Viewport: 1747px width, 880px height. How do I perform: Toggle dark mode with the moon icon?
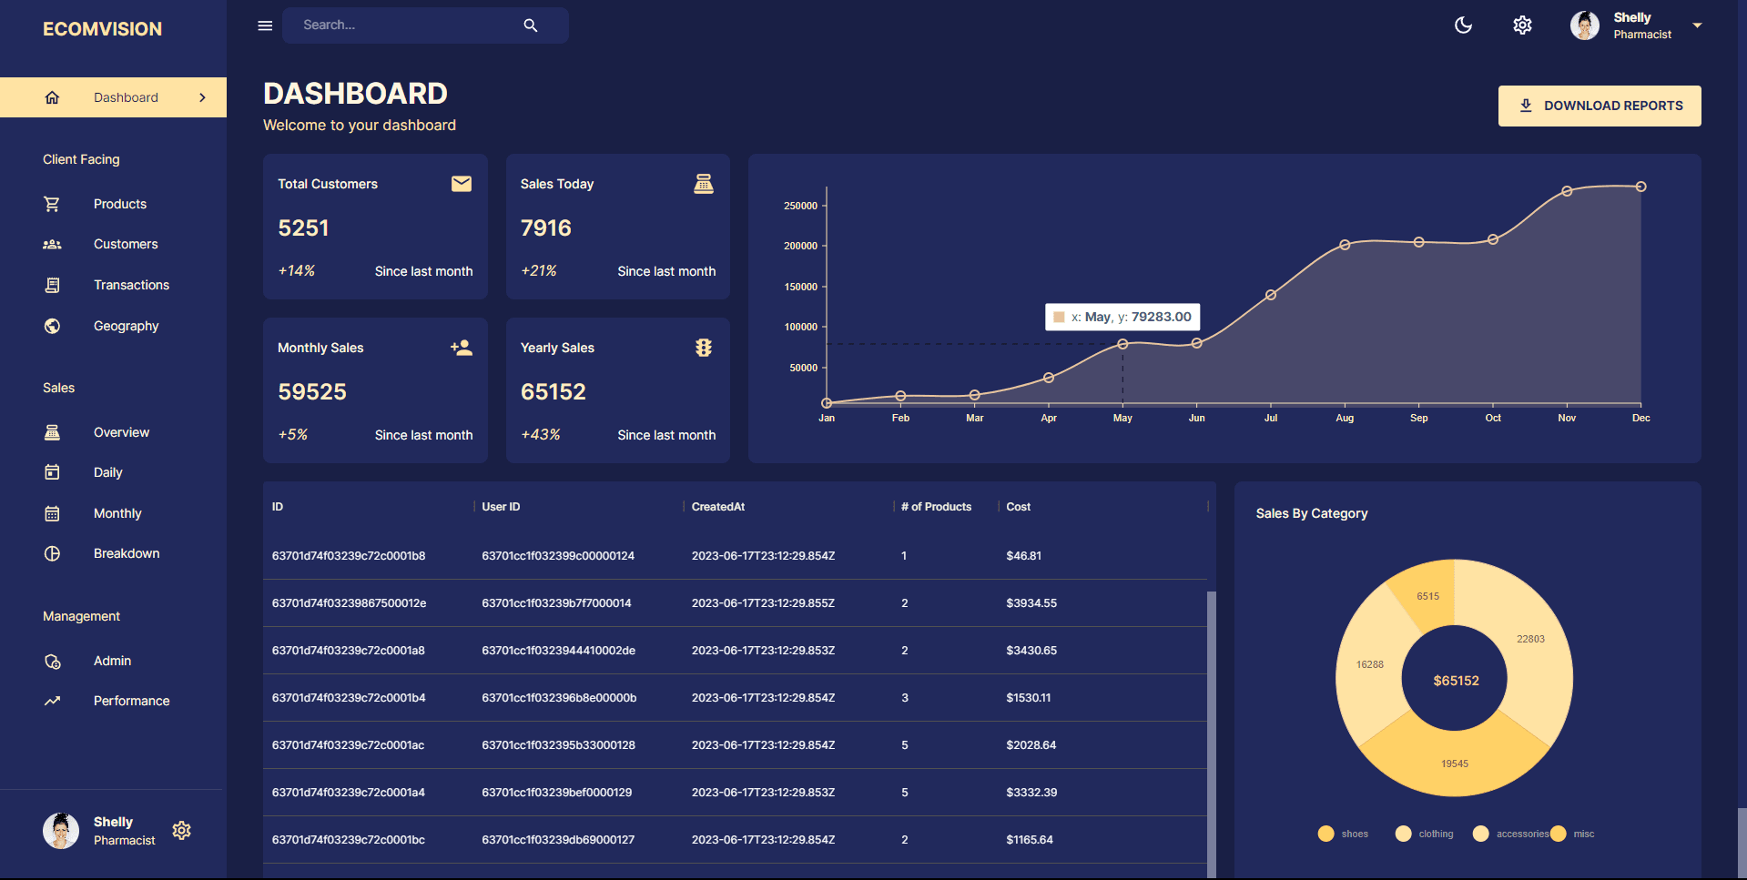[x=1463, y=25]
